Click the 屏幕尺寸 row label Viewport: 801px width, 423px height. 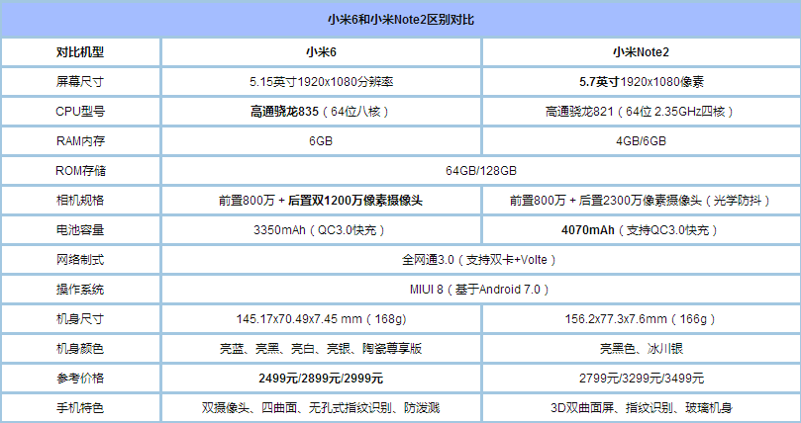pyautogui.click(x=80, y=82)
